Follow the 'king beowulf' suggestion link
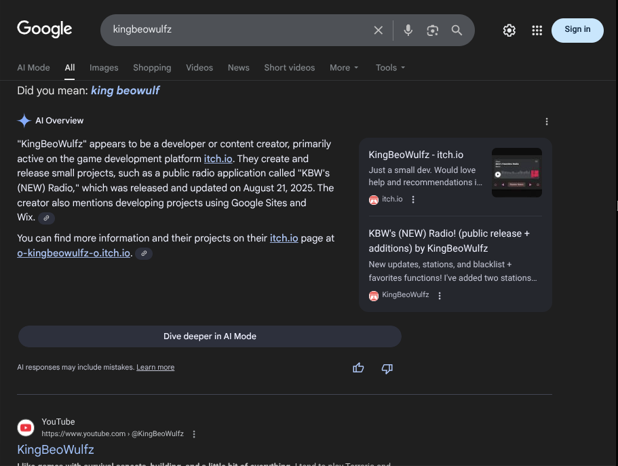 [x=125, y=90]
